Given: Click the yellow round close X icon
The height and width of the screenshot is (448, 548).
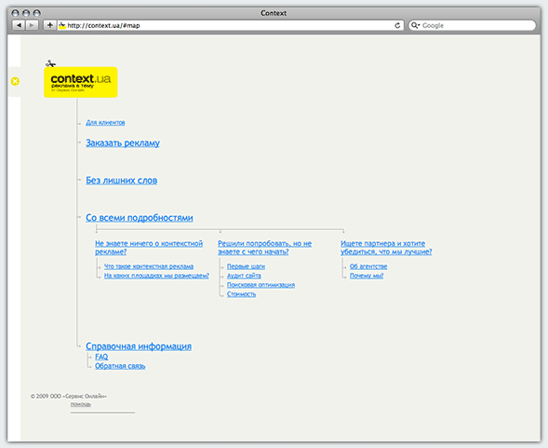Looking at the screenshot, I should (15, 81).
